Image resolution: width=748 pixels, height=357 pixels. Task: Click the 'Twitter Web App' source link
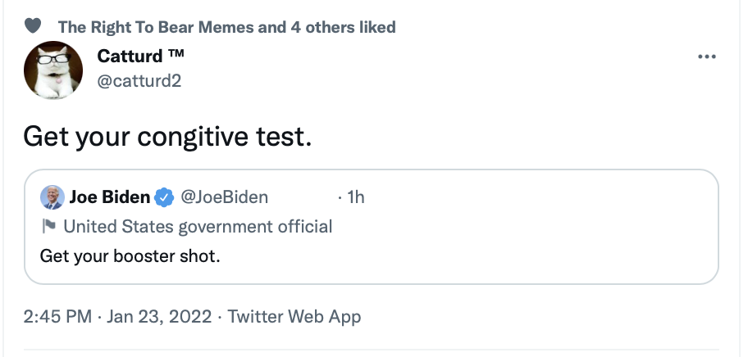coord(294,317)
